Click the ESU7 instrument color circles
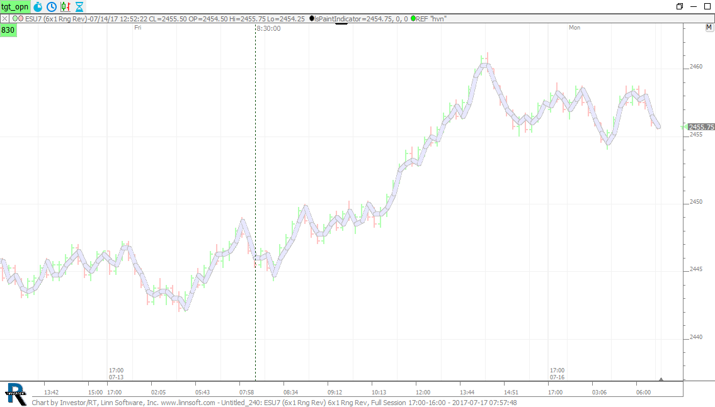715x407 pixels. (x=18, y=19)
